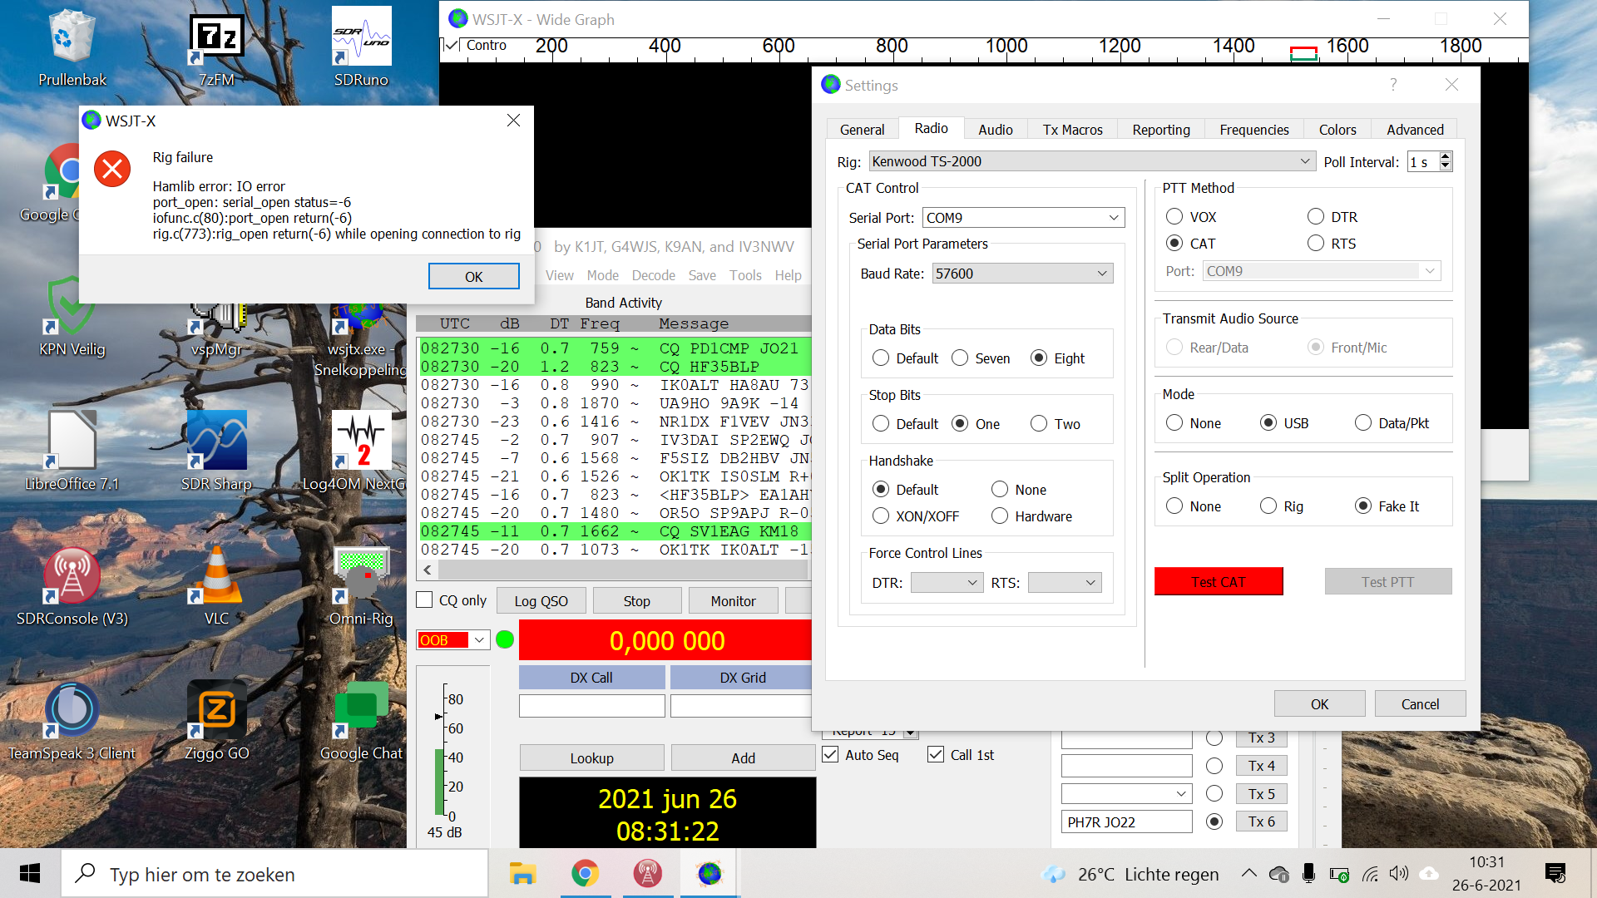Click the red Test CAT button

1218,582
